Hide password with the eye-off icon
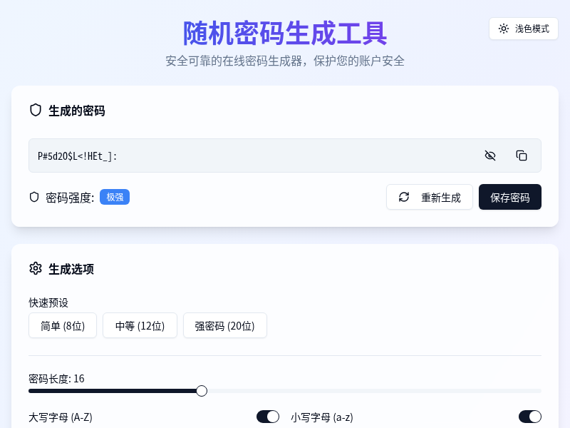The height and width of the screenshot is (428, 570). tap(490, 156)
